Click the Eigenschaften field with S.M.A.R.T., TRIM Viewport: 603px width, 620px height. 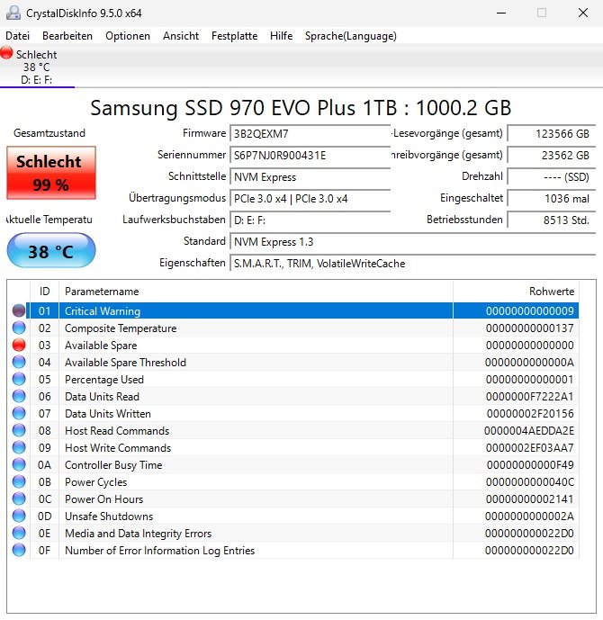(413, 264)
